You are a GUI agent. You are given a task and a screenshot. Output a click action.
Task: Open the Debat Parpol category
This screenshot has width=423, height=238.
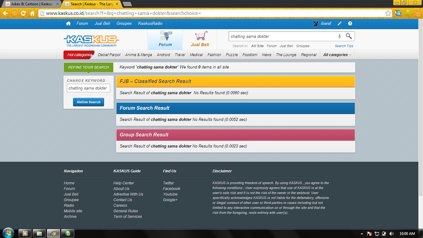point(109,55)
